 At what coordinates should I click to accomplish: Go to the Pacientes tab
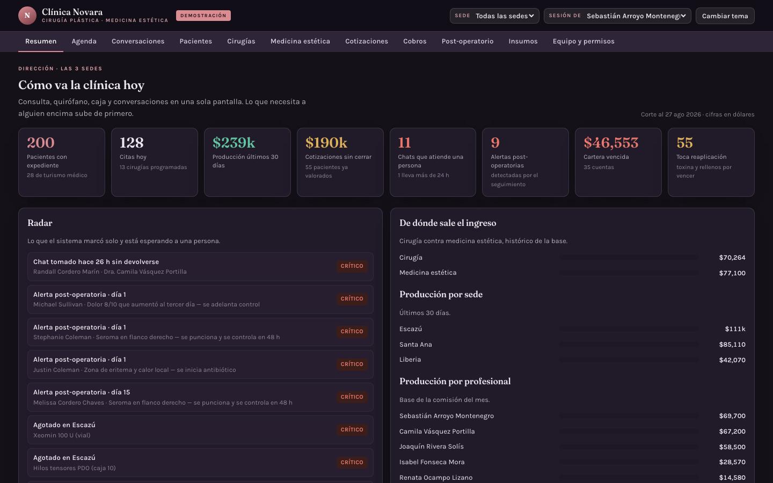(x=196, y=41)
